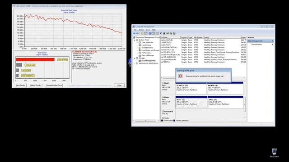Toggle the Show/Hide Console Tree toolbar icon

(x=145, y=33)
